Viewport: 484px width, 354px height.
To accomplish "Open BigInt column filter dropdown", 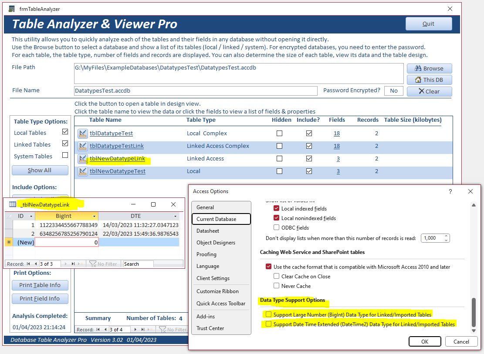I will [95, 216].
